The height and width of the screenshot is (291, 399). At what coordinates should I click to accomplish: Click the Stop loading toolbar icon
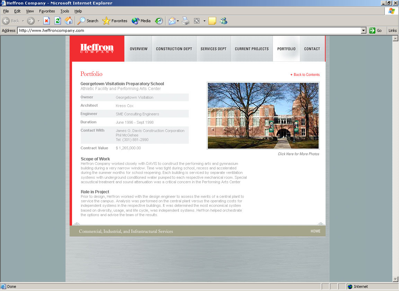[x=46, y=21]
